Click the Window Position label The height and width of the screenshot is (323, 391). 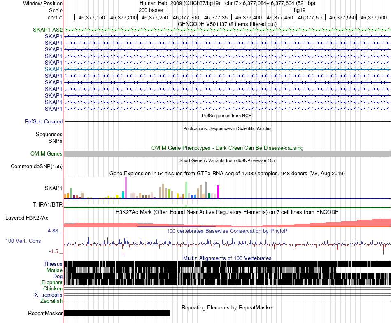pyautogui.click(x=43, y=3)
